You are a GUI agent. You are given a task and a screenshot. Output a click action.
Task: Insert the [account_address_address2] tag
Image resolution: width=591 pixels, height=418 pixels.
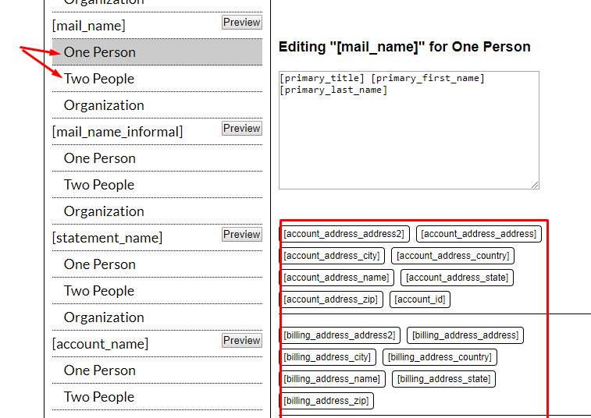pyautogui.click(x=344, y=234)
